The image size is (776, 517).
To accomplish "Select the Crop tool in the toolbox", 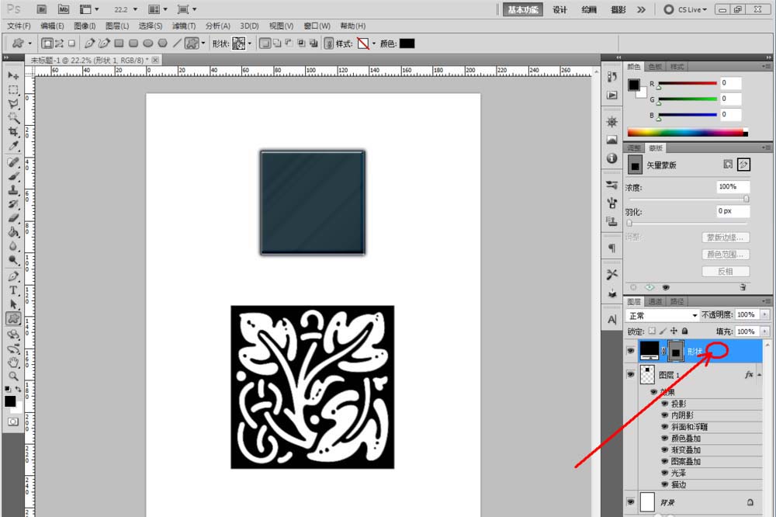I will [13, 132].
